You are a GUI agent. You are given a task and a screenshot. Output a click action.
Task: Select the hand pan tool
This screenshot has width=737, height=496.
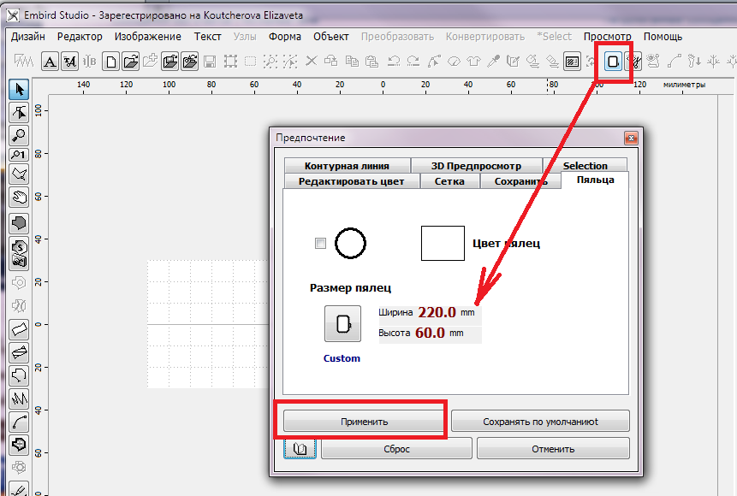[x=18, y=197]
